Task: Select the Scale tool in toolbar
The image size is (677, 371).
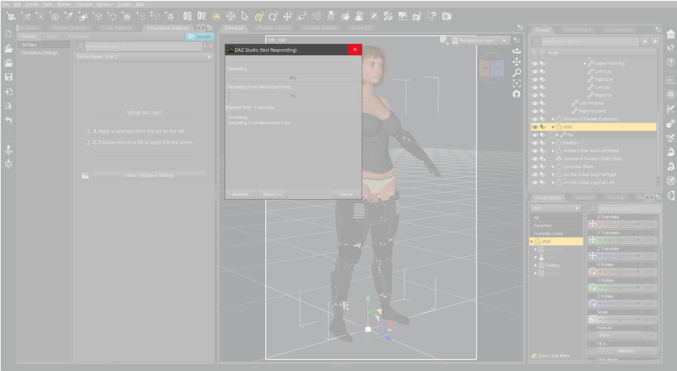Action: [302, 16]
